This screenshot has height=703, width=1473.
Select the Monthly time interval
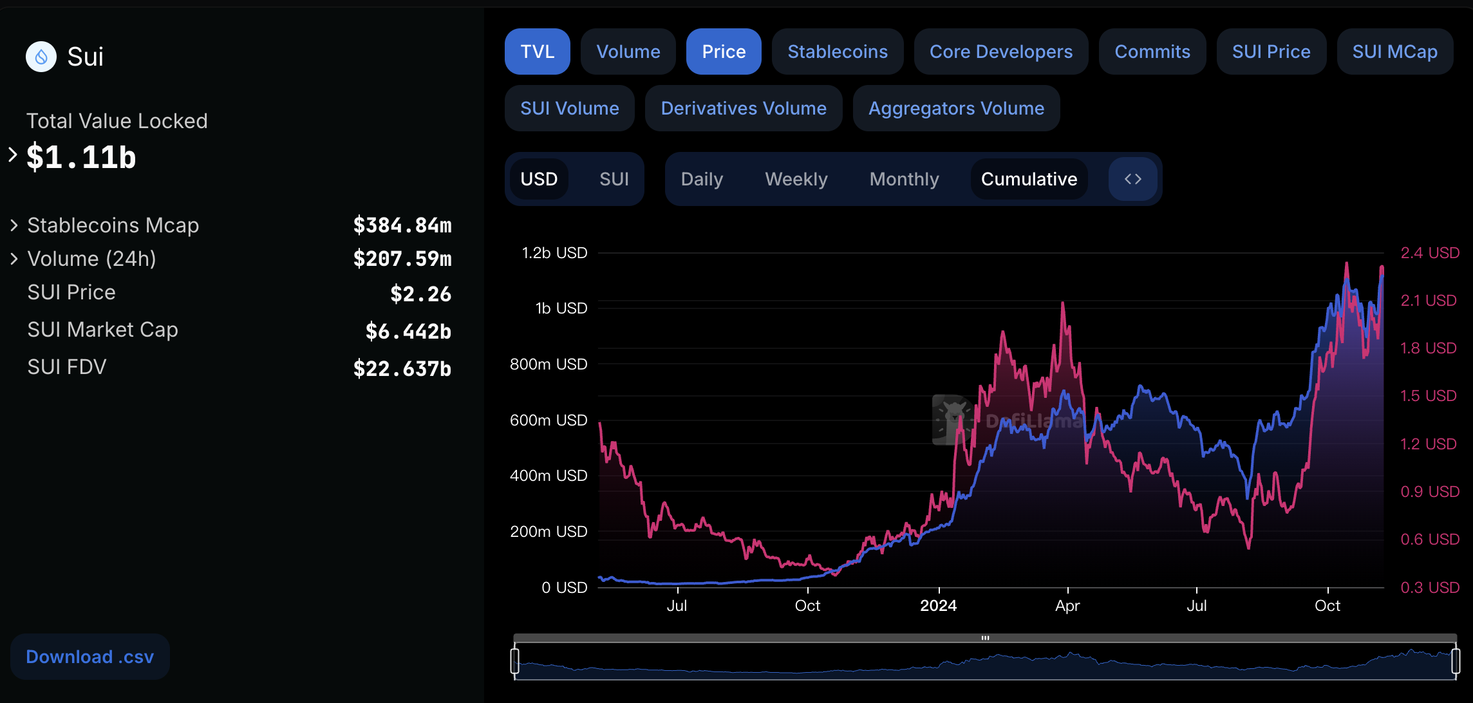[x=904, y=178]
